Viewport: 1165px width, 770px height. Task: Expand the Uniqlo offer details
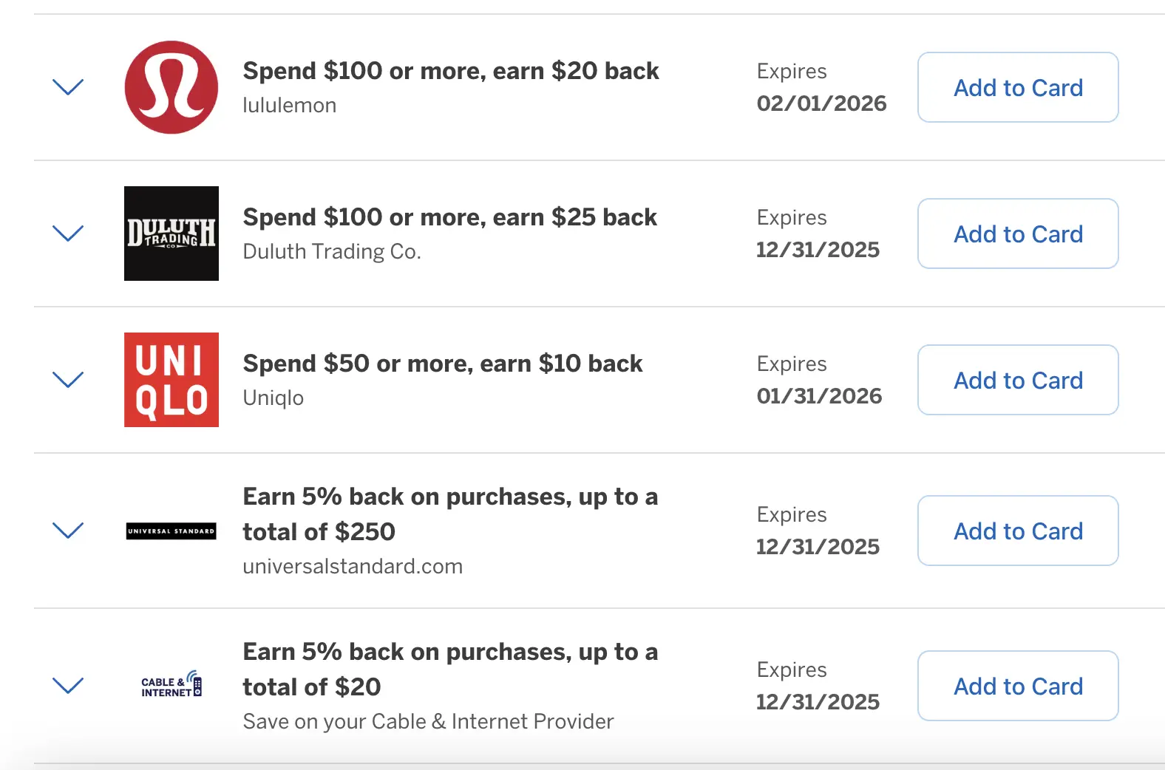(x=68, y=380)
